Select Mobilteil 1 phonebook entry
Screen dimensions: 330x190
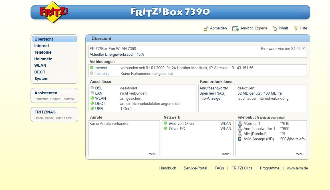[x=252, y=123]
